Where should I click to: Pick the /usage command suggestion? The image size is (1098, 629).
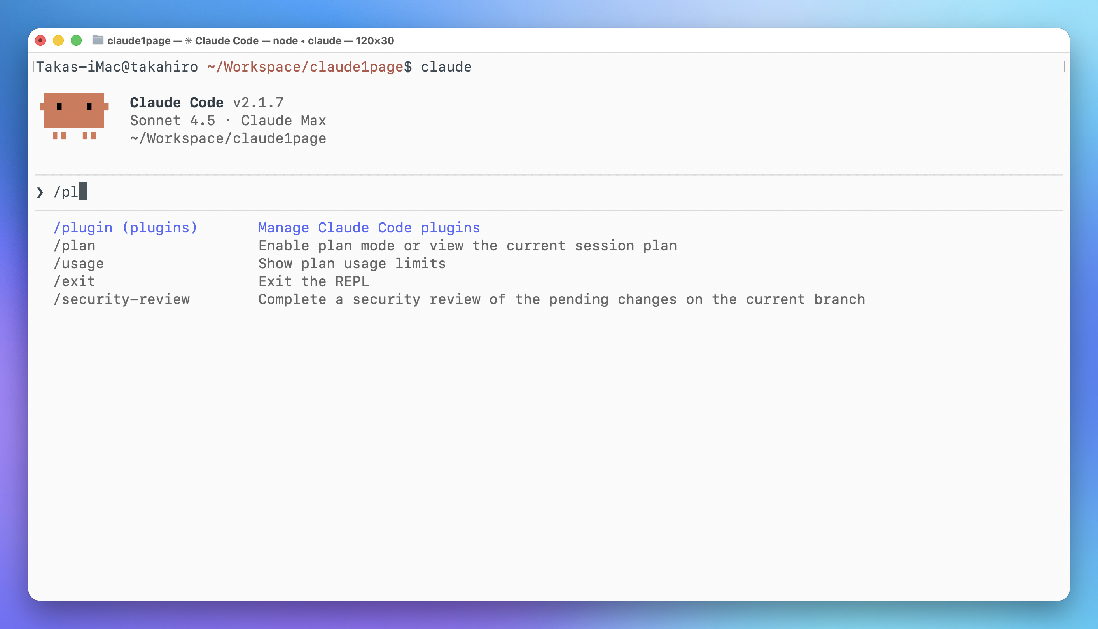(x=79, y=264)
